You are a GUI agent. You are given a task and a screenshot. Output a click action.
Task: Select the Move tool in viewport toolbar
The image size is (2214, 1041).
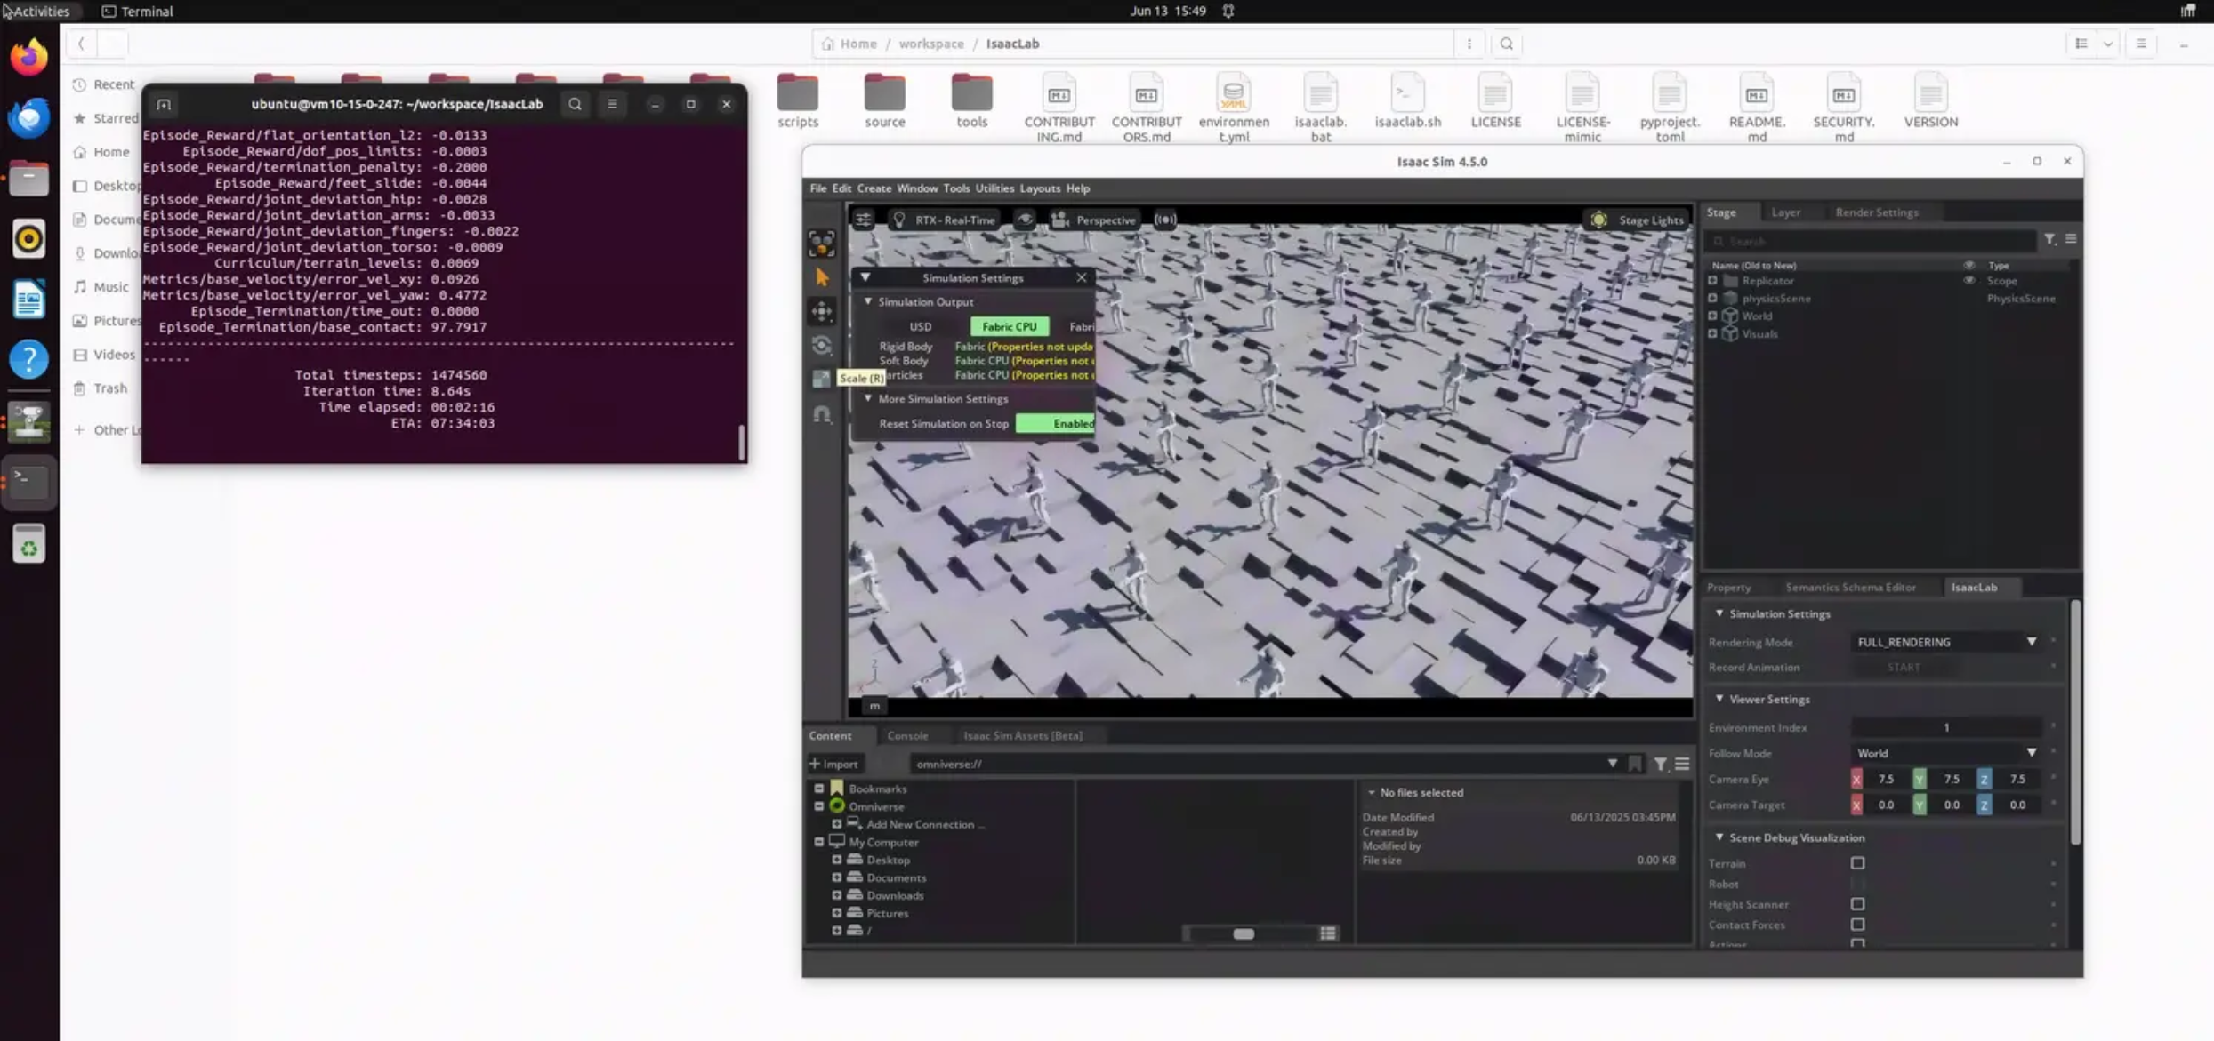[x=822, y=311]
